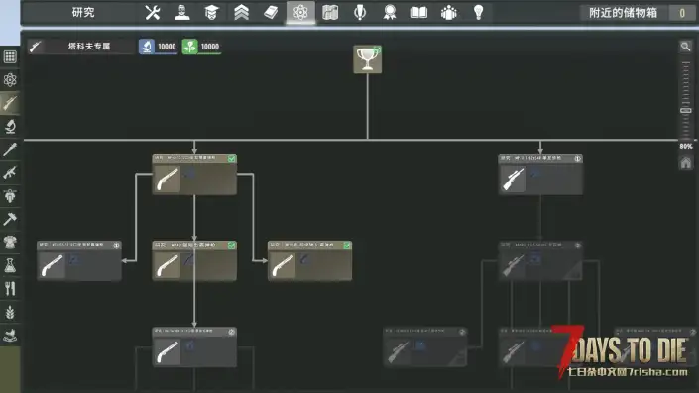Viewport: 699px width, 393px height.
Task: Open the character tab with person bust icon
Action: tap(181, 13)
